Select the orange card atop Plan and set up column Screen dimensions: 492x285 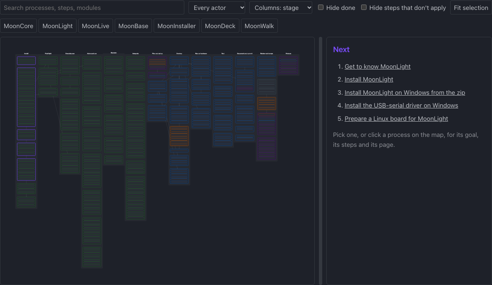pyautogui.click(x=157, y=63)
